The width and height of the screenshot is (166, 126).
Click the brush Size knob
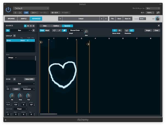click(x=86, y=32)
